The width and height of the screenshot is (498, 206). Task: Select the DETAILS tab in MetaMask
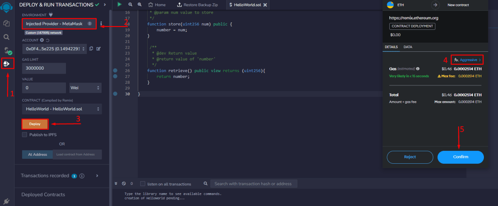click(x=391, y=47)
